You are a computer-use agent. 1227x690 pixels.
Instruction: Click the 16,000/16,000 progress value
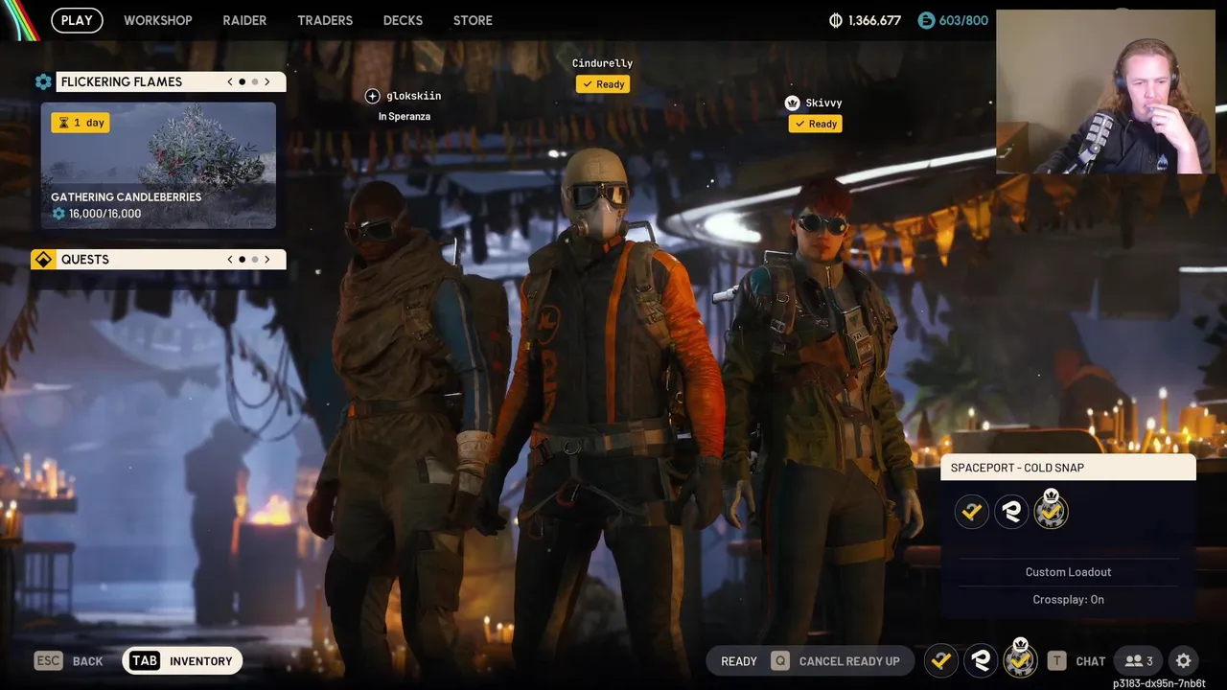(104, 214)
